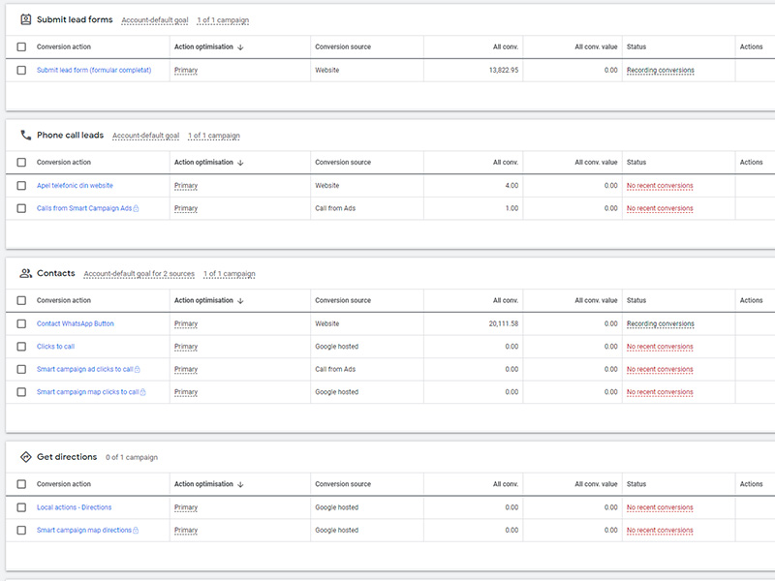The image size is (775, 581).
Task: Click Account-default goal for 2 sources in Contacts
Action: (x=139, y=274)
